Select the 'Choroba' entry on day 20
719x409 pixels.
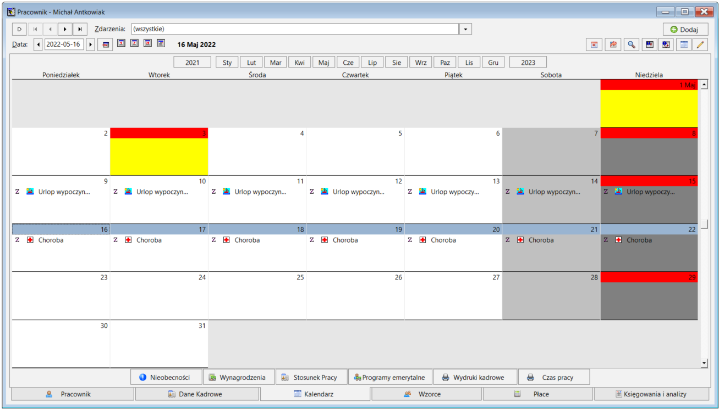(x=443, y=240)
